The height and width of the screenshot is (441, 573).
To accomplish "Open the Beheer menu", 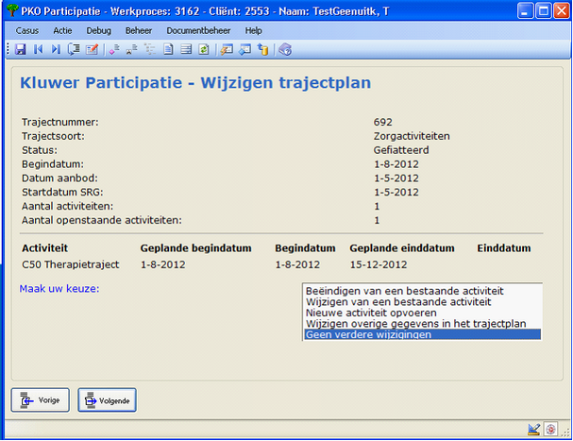I will tap(139, 31).
